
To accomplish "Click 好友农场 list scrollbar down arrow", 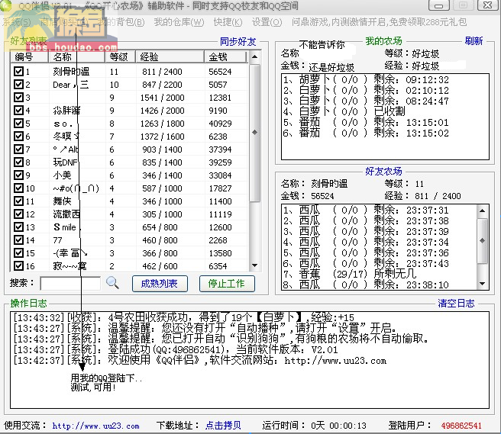I will (483, 284).
